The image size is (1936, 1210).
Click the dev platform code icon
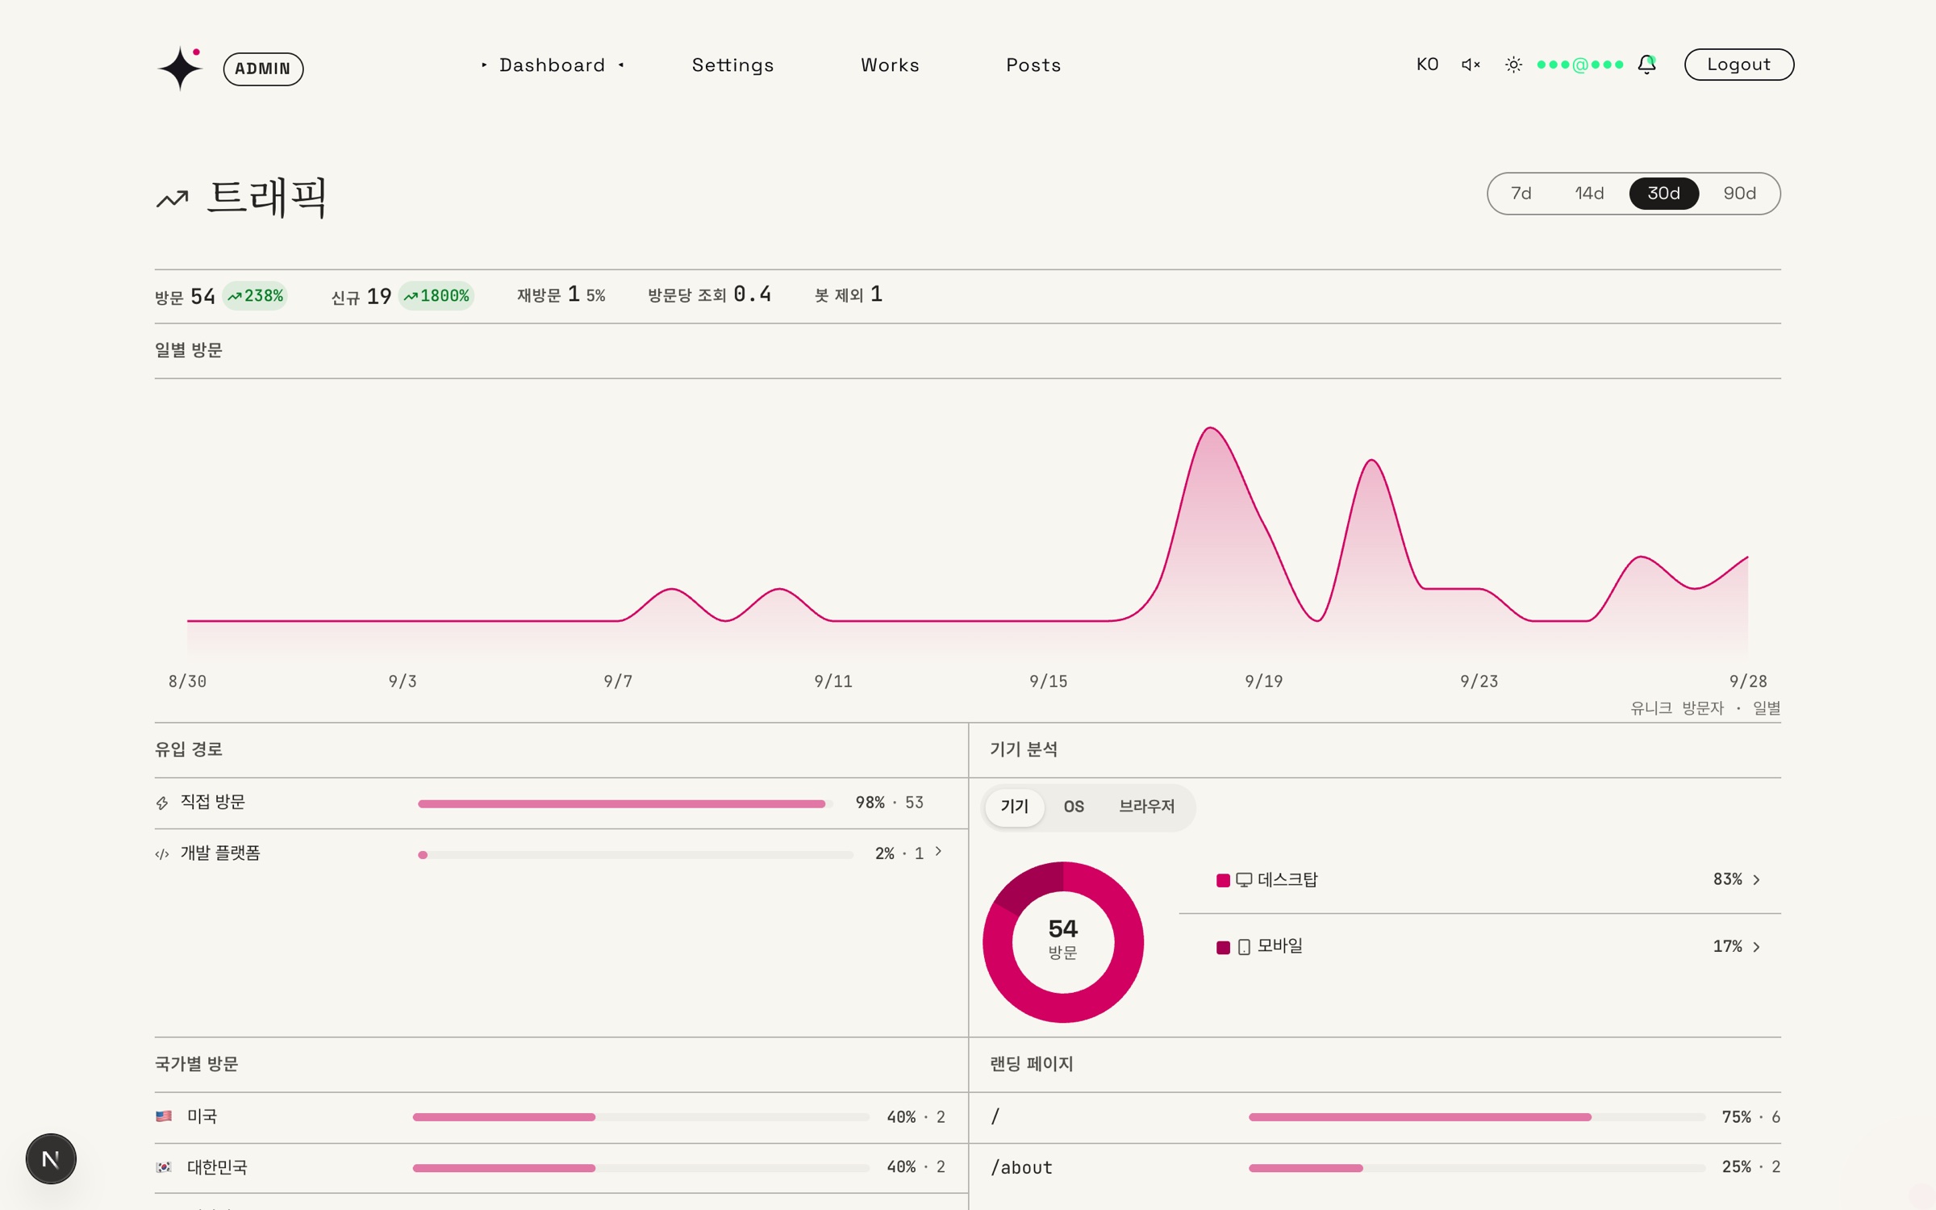tap(162, 853)
